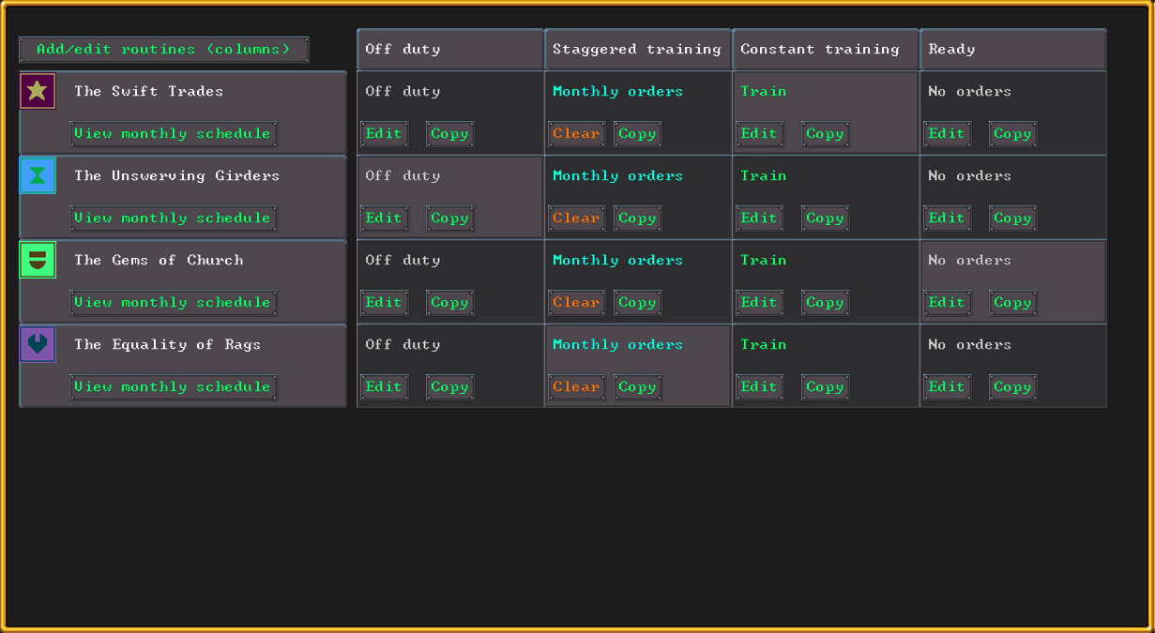The image size is (1155, 633).
Task: Edit Off duty orders for The Gems of Church
Action: (x=385, y=303)
